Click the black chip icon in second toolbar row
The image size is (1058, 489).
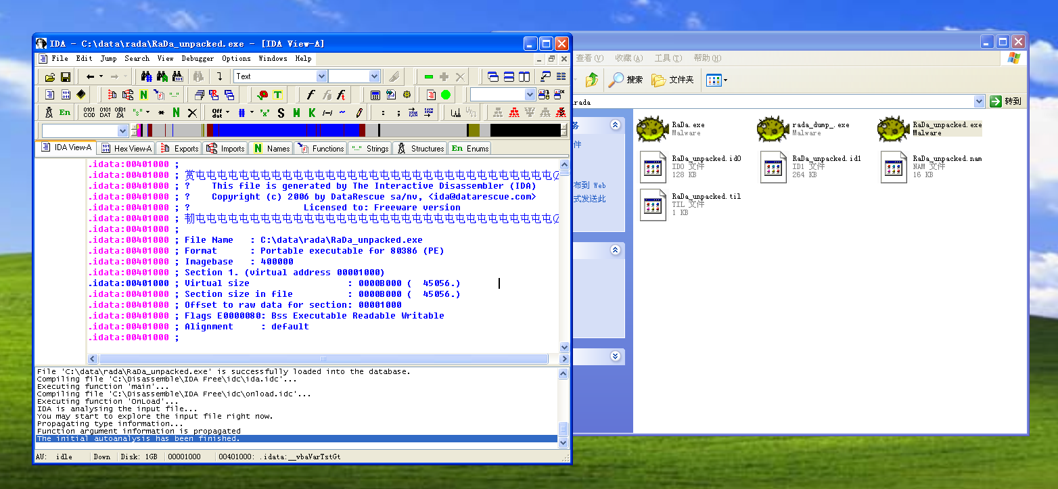tap(81, 95)
